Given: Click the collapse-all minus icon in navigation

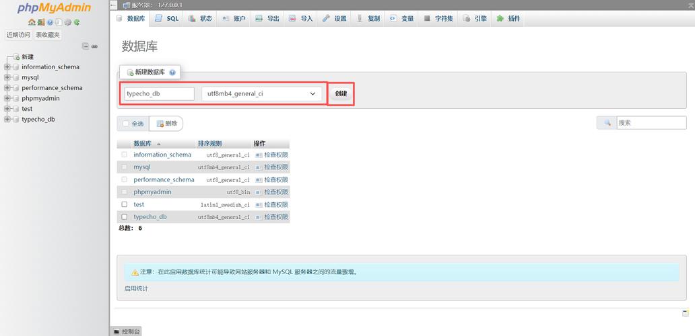Looking at the screenshot, I should (86, 46).
